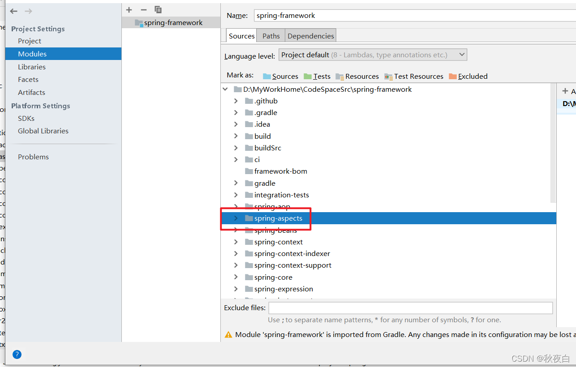Remove module with minus icon
The height and width of the screenshot is (367, 576).
[x=143, y=10]
